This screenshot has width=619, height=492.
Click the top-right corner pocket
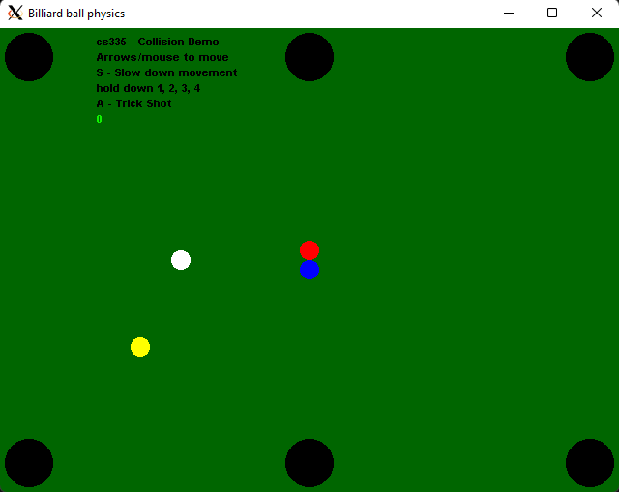pyautogui.click(x=590, y=57)
